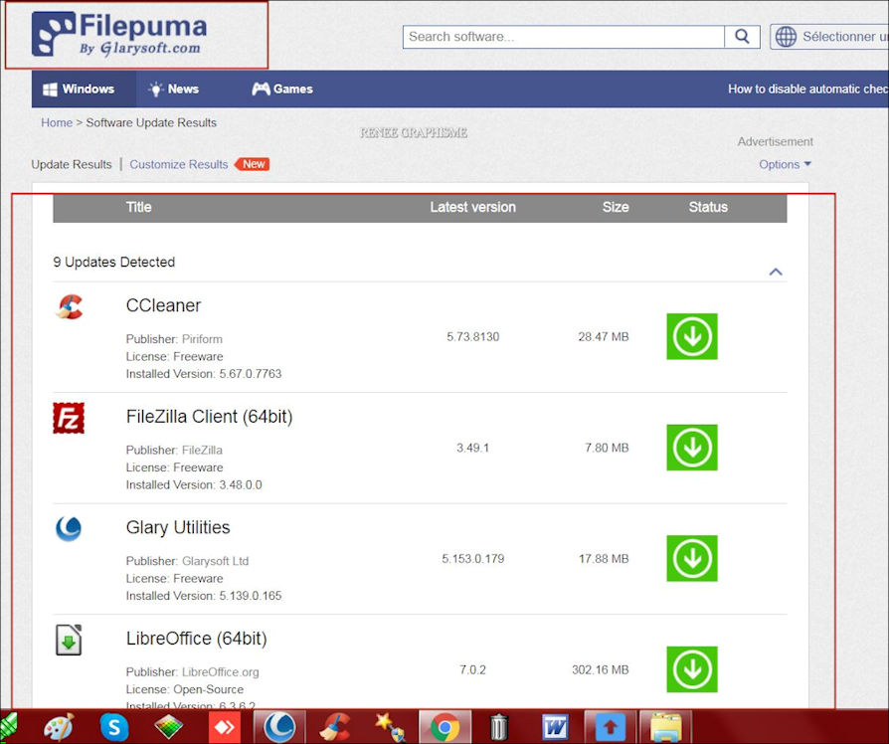
Task: Switch to Google Chrome in taskbar
Action: 445,727
